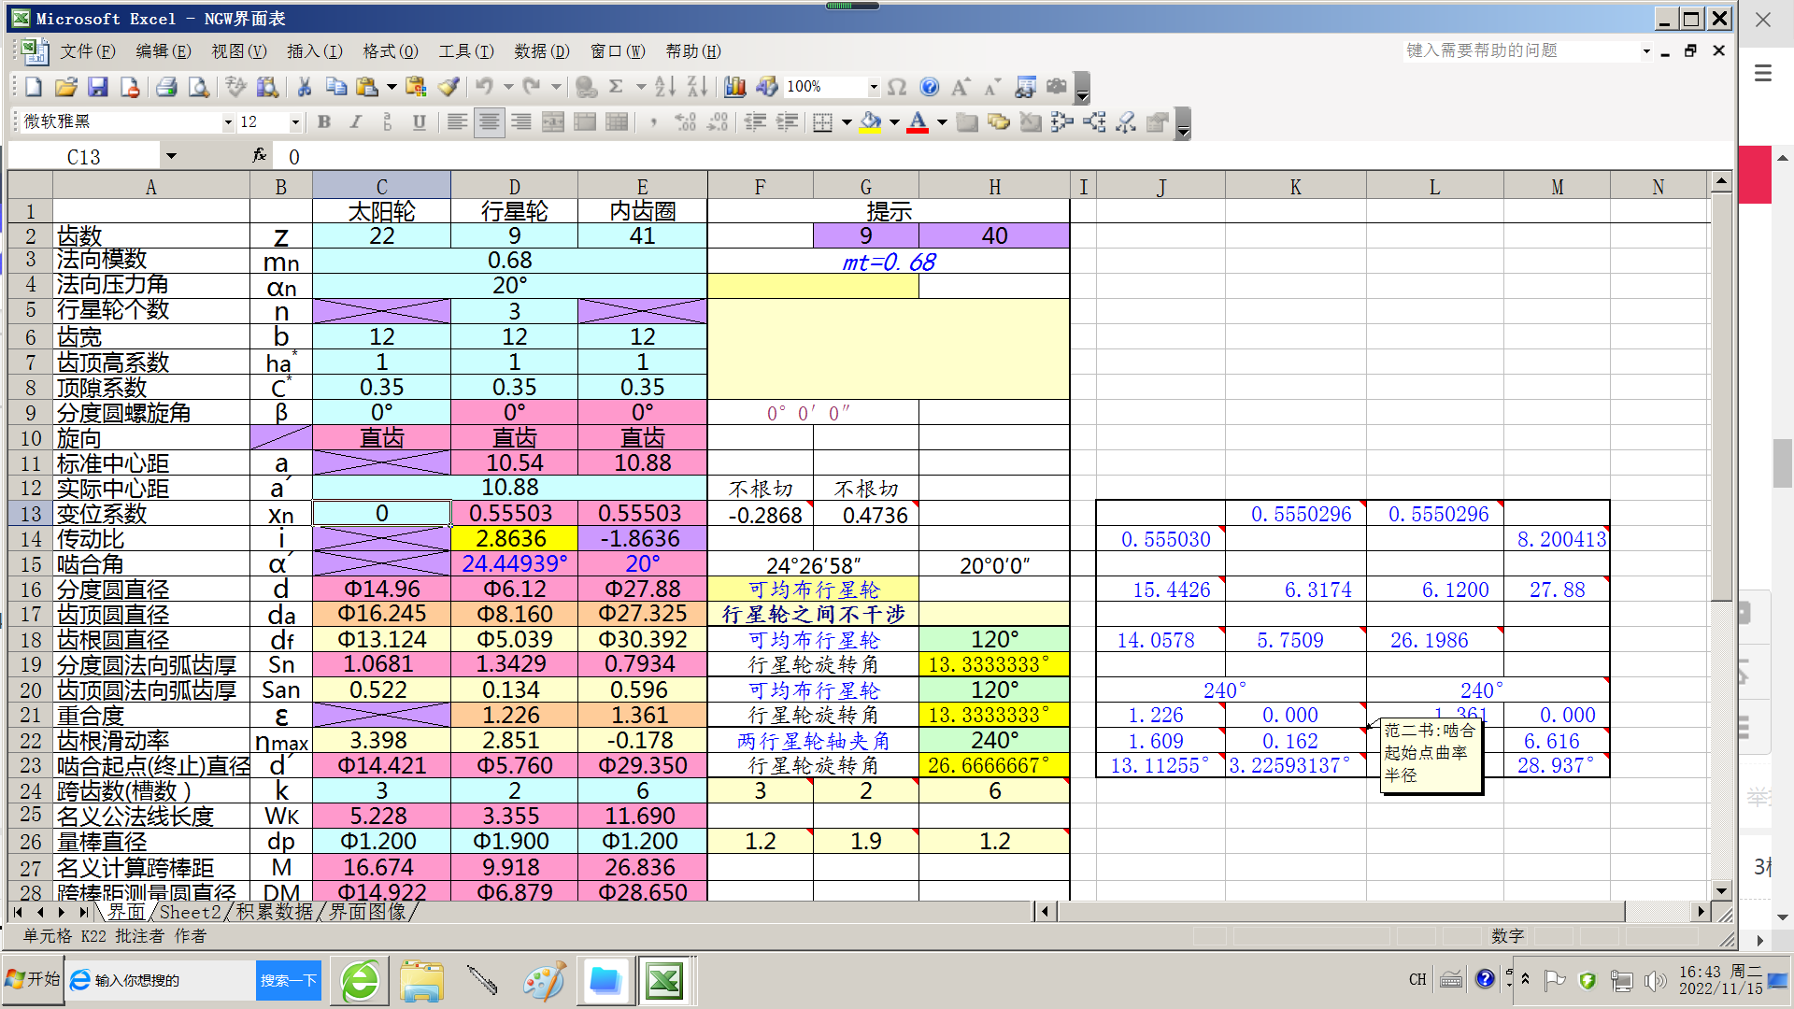Center align cell text
Screen dimensions: 1794x1009
(489, 122)
